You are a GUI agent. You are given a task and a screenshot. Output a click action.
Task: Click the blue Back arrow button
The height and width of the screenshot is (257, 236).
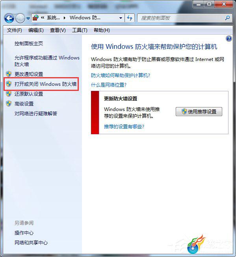9,18
